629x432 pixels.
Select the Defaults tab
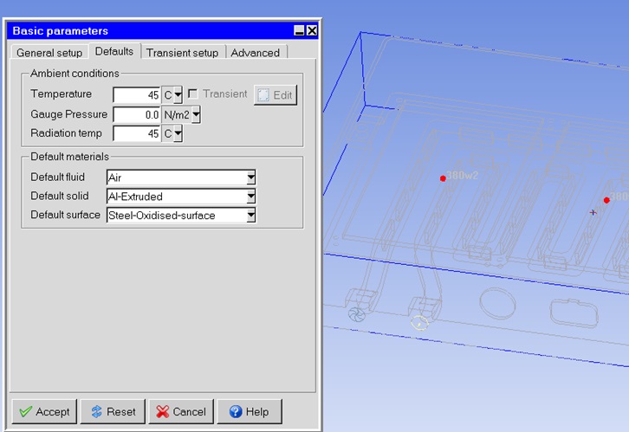[x=114, y=52]
